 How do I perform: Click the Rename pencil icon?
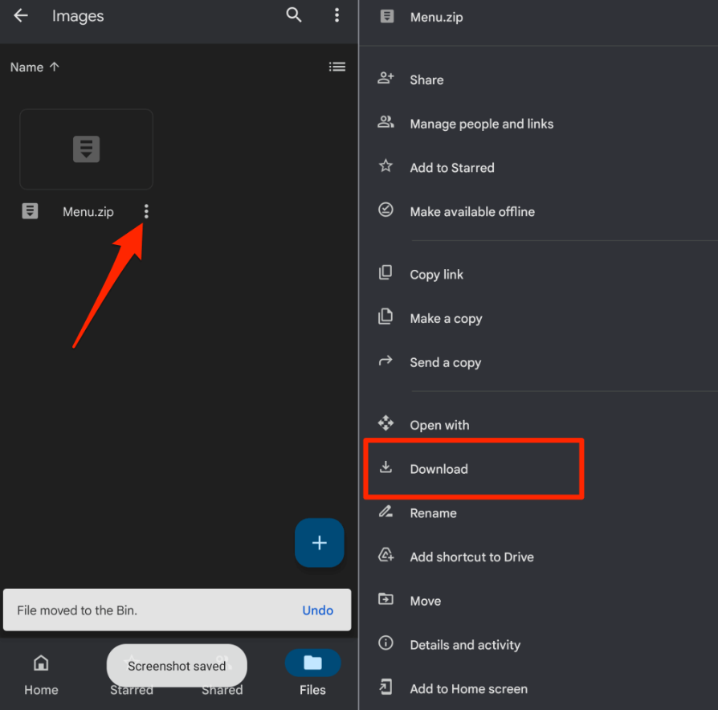[386, 511]
